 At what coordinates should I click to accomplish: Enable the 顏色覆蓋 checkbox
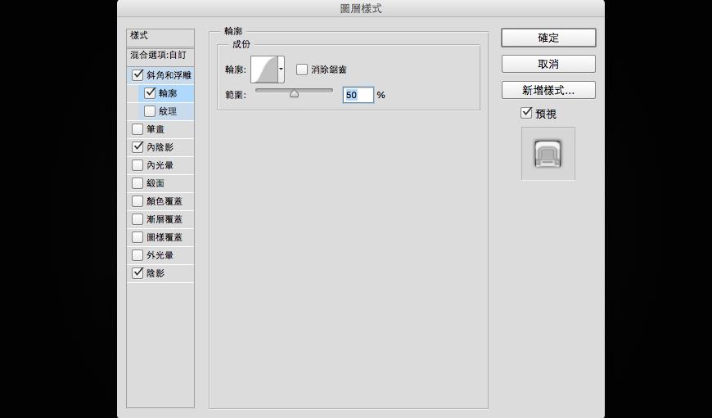pos(137,201)
